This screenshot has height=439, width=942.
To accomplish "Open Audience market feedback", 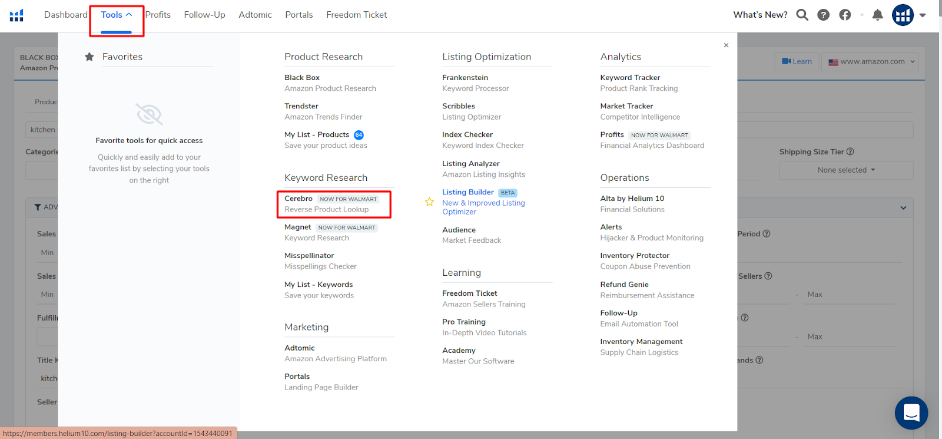I will [472, 235].
